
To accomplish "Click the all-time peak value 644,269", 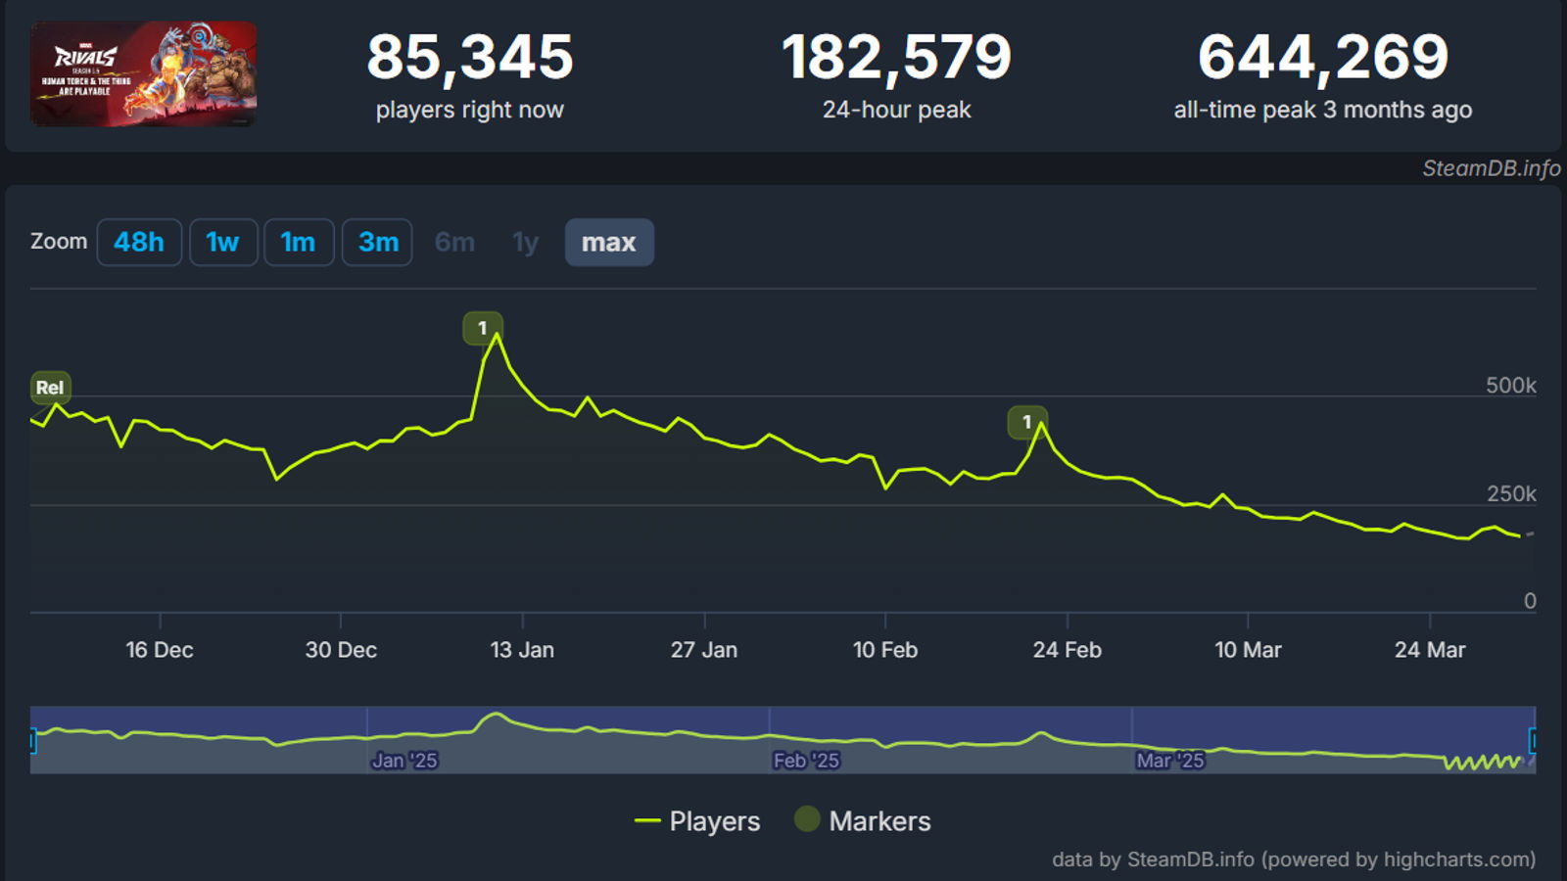I will tap(1324, 59).
